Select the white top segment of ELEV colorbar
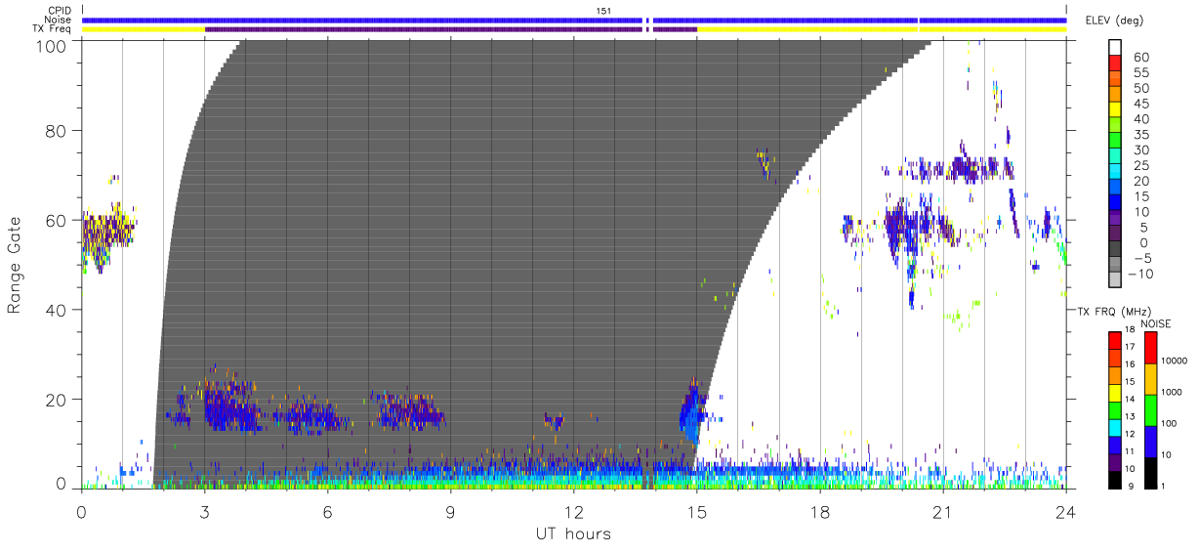Viewport: 1199px width, 554px height. pyautogui.click(x=1116, y=49)
